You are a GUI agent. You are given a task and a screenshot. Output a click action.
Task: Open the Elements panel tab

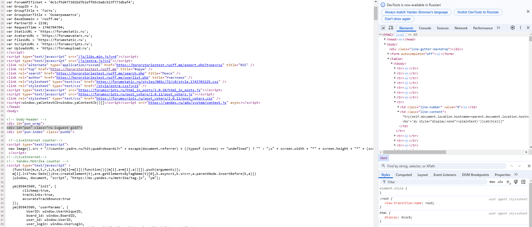[x=406, y=28]
